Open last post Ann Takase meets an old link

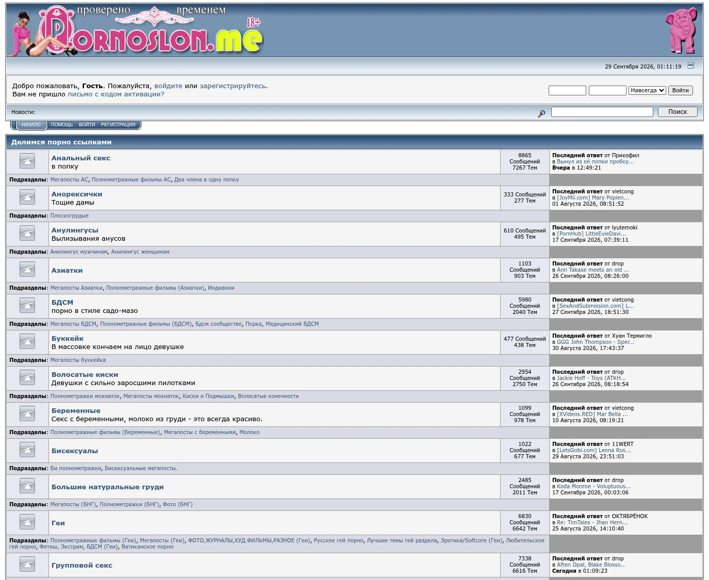pos(593,270)
